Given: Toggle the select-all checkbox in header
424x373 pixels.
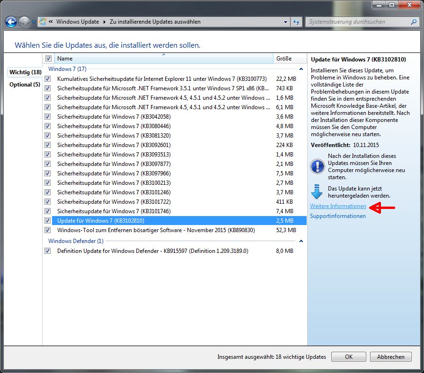Looking at the screenshot, I should tap(48, 58).
